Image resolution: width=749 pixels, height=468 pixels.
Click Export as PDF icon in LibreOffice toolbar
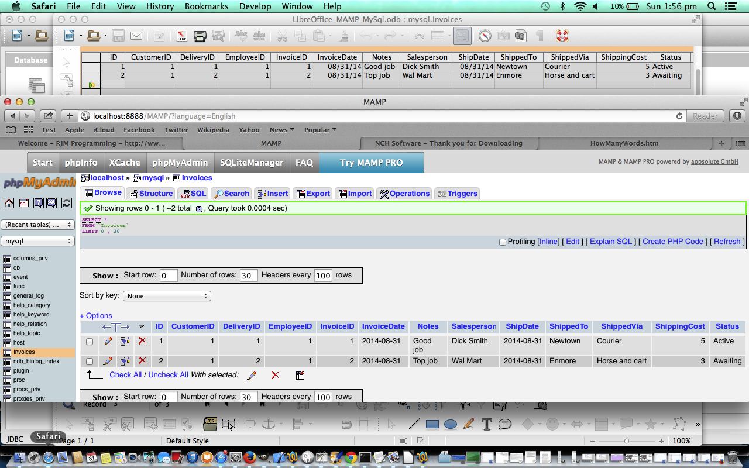pyautogui.click(x=181, y=36)
